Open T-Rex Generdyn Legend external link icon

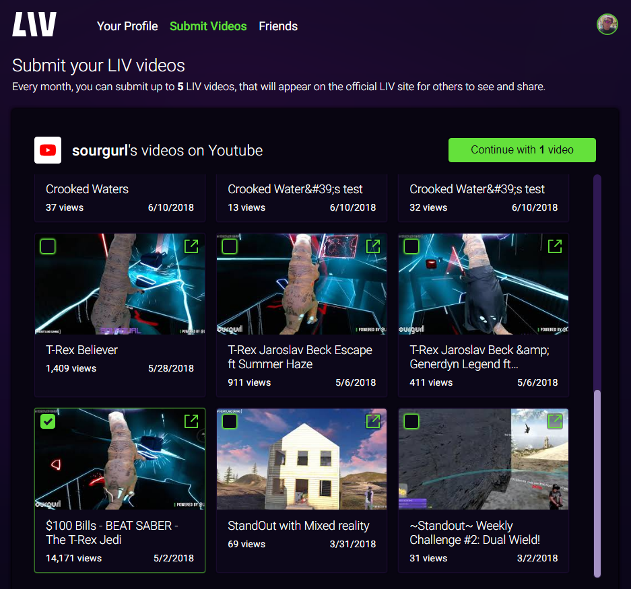click(555, 246)
